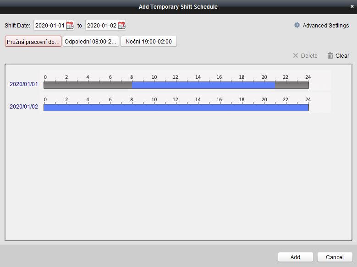Image resolution: width=357 pixels, height=267 pixels.
Task: Click the dialog title Add Temporary Shift Schedule
Action: (178, 7)
